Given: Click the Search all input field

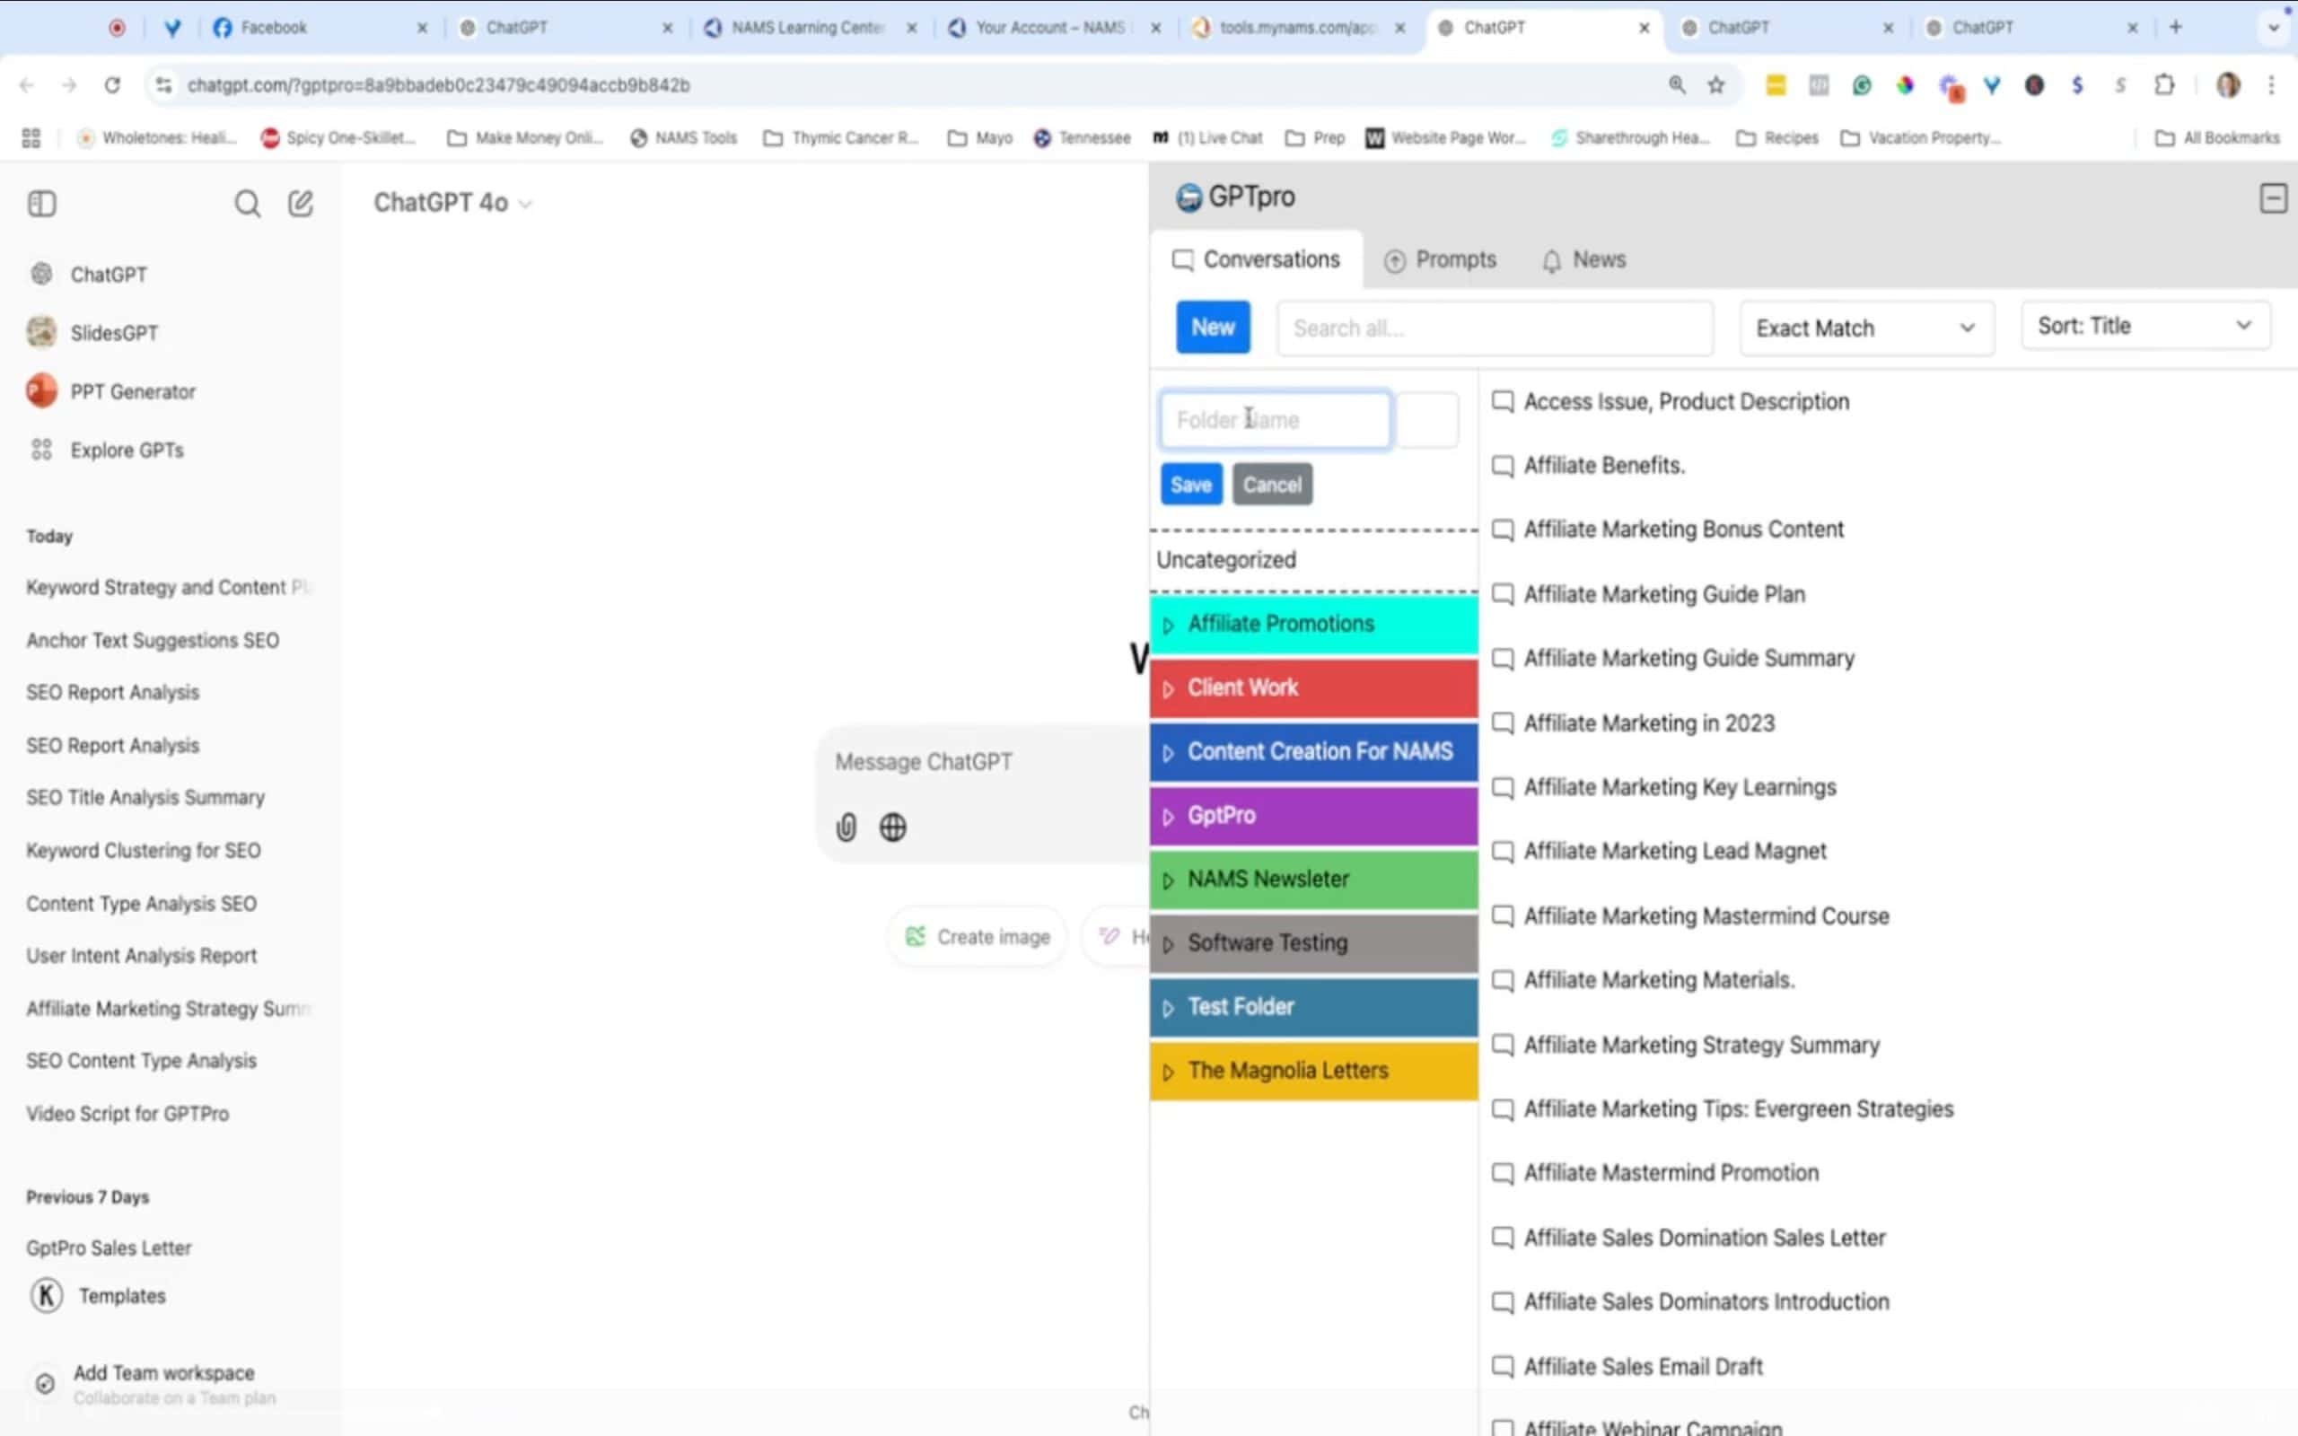Looking at the screenshot, I should pos(1494,328).
